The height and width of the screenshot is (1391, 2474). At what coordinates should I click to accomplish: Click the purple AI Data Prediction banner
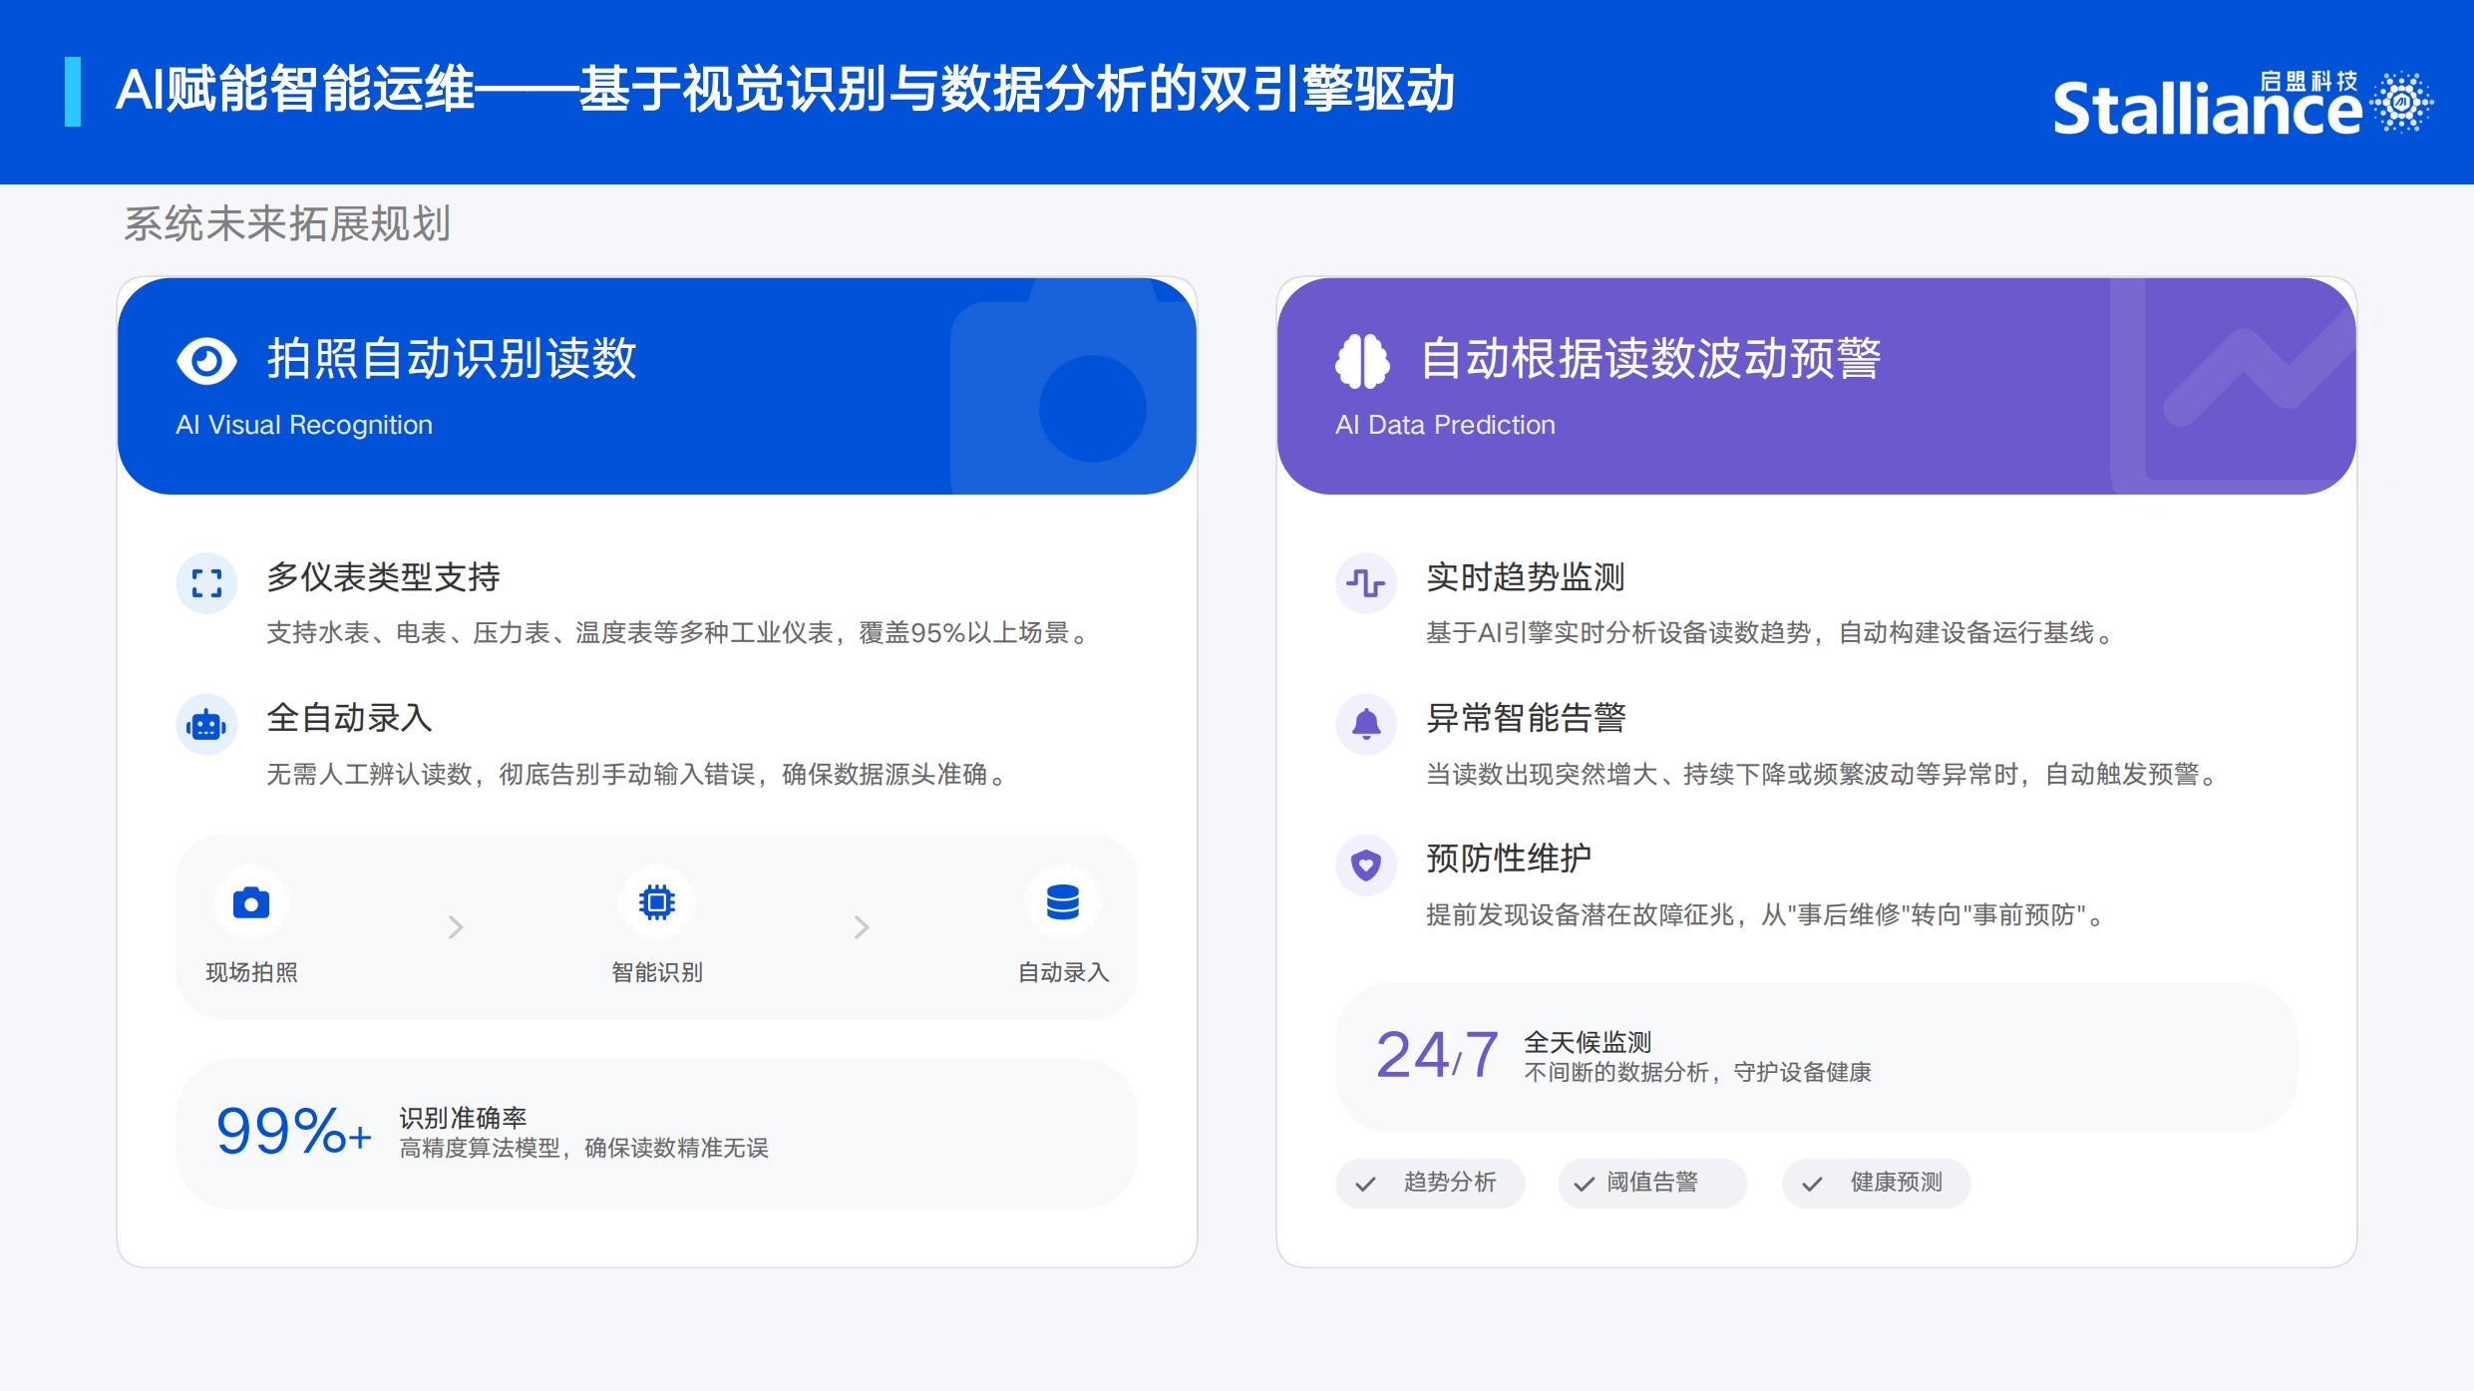(x=1815, y=386)
